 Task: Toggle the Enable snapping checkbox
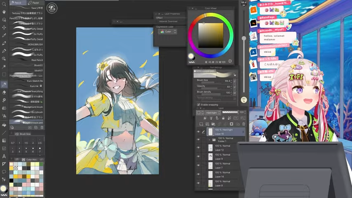click(x=198, y=105)
